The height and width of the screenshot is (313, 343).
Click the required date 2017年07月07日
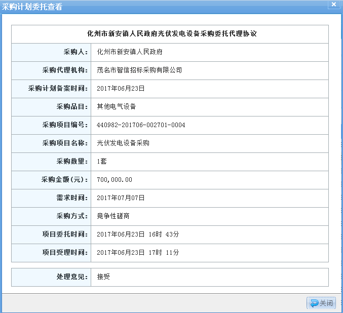[121, 198]
